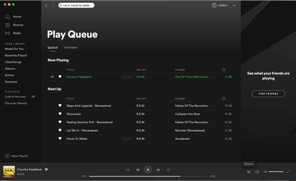Click the Home house icon
The height and width of the screenshot is (181, 296).
7,17
